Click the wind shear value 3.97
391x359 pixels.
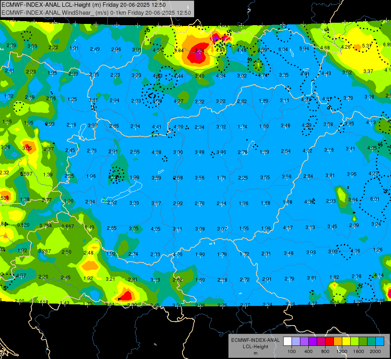93,125
